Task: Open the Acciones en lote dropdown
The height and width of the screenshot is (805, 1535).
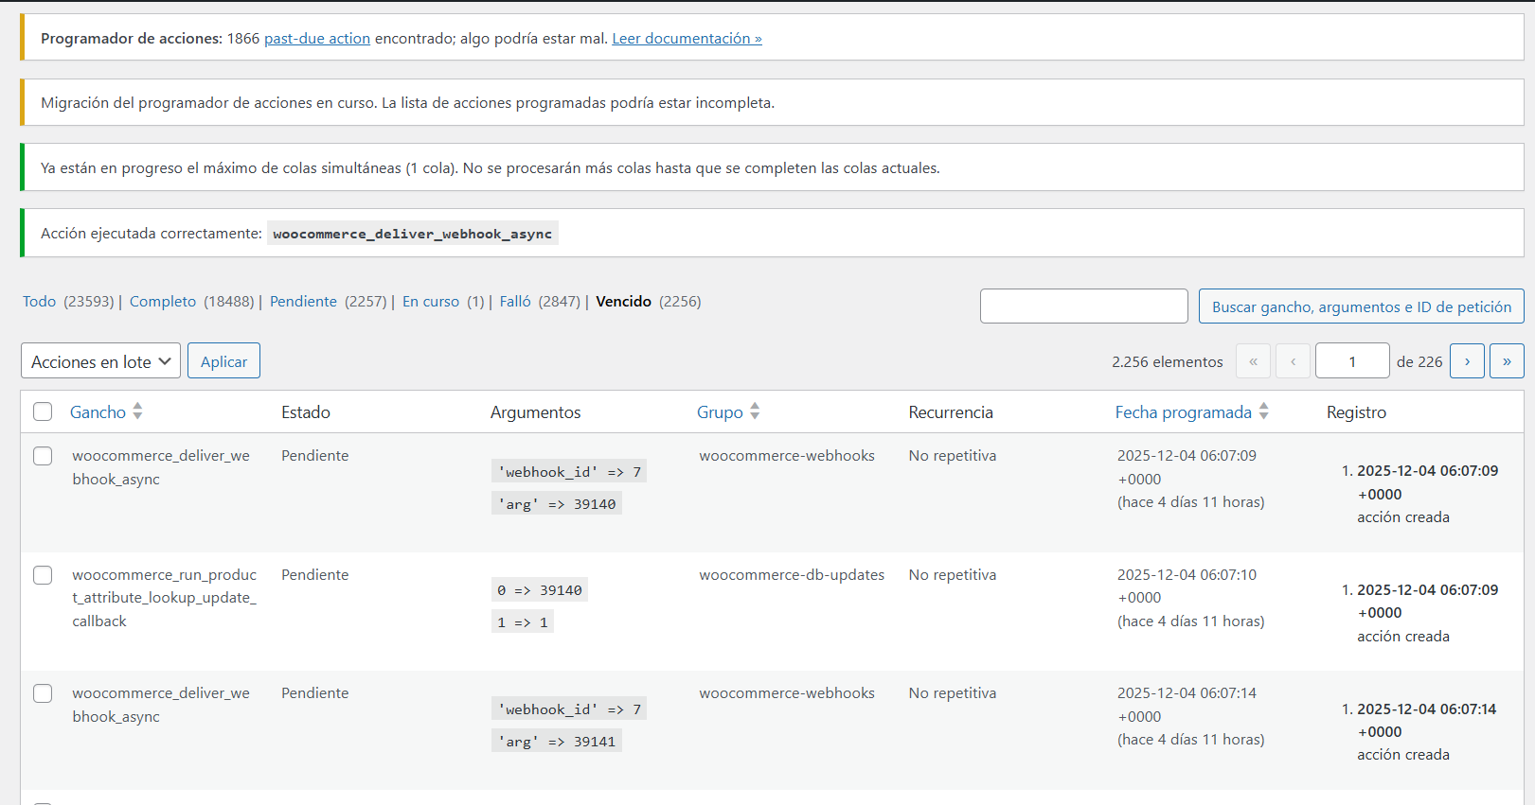Action: pos(100,361)
